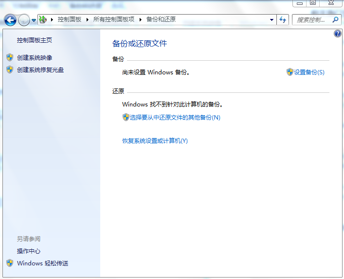The width and height of the screenshot is (344, 279).
Task: Click the 备份或还原文件 heading
Action: (140, 43)
